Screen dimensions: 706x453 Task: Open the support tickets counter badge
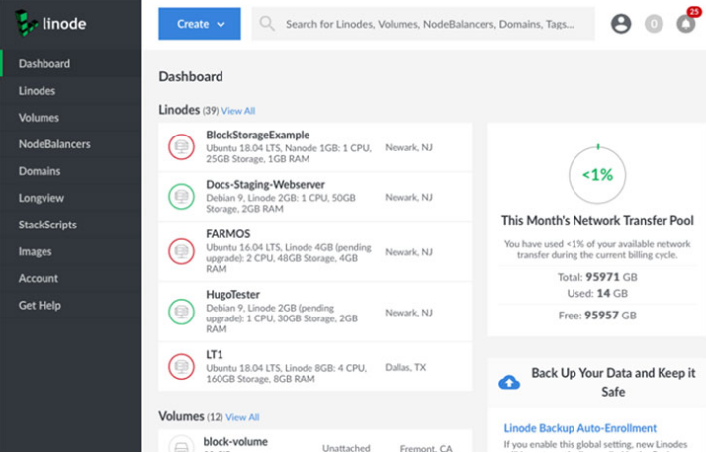click(654, 24)
